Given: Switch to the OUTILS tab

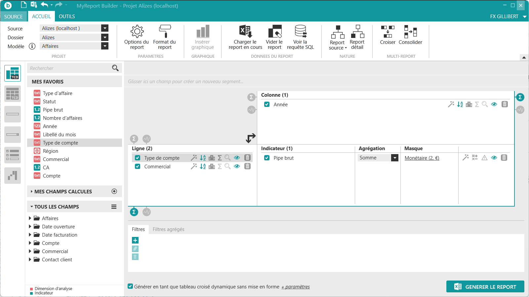Looking at the screenshot, I should tap(67, 16).
